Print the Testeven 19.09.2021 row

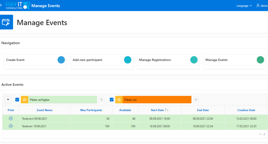tap(11, 126)
